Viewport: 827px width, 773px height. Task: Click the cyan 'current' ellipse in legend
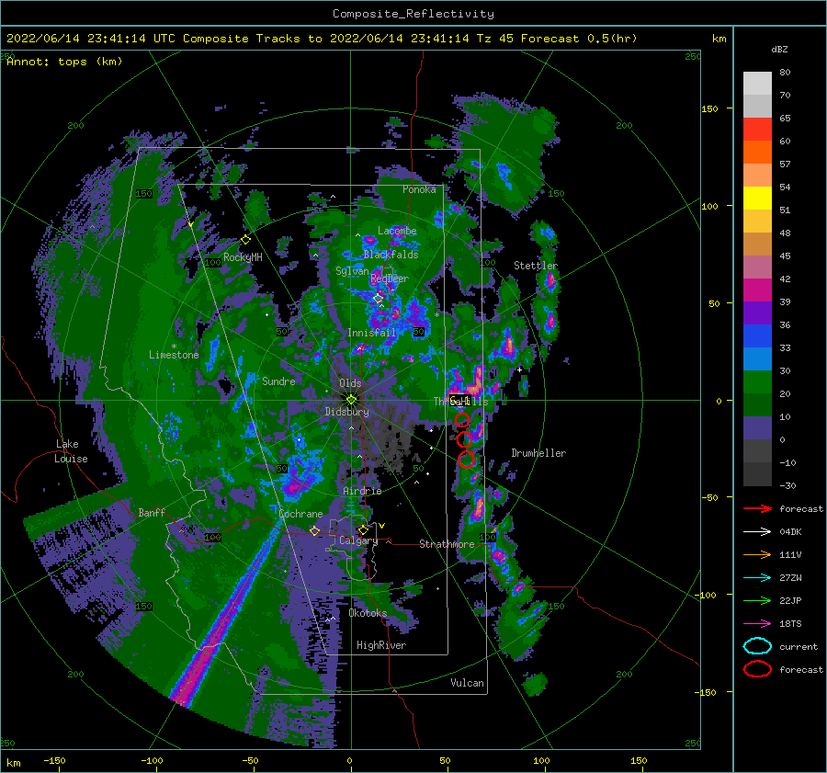click(x=757, y=646)
